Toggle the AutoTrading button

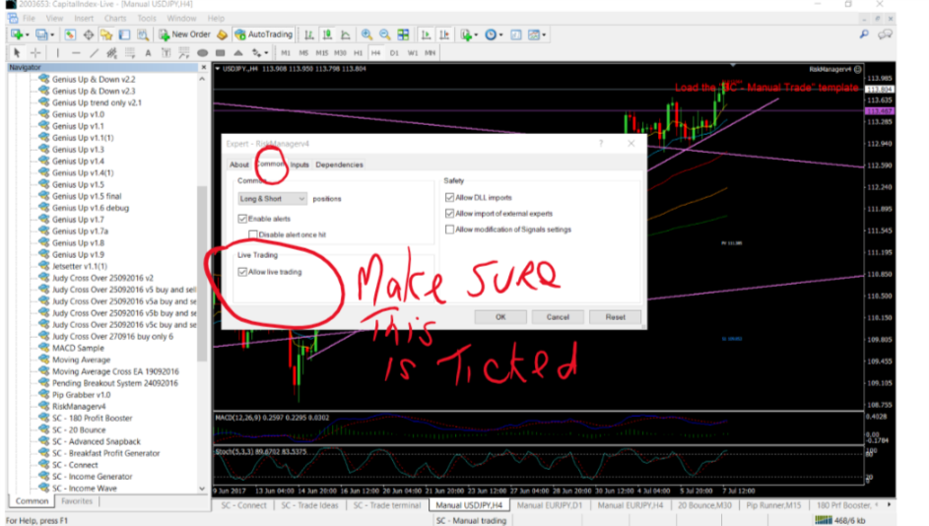coord(261,34)
